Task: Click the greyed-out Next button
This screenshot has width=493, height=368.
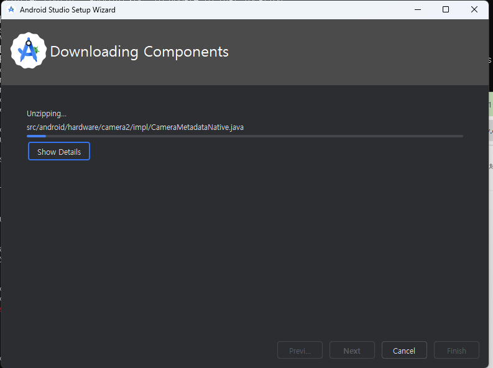Action: [x=352, y=350]
